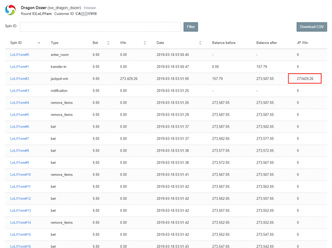Image resolution: width=332 pixels, height=248 pixels.
Task: Toggle sort on Win column
Action: tap(145, 43)
